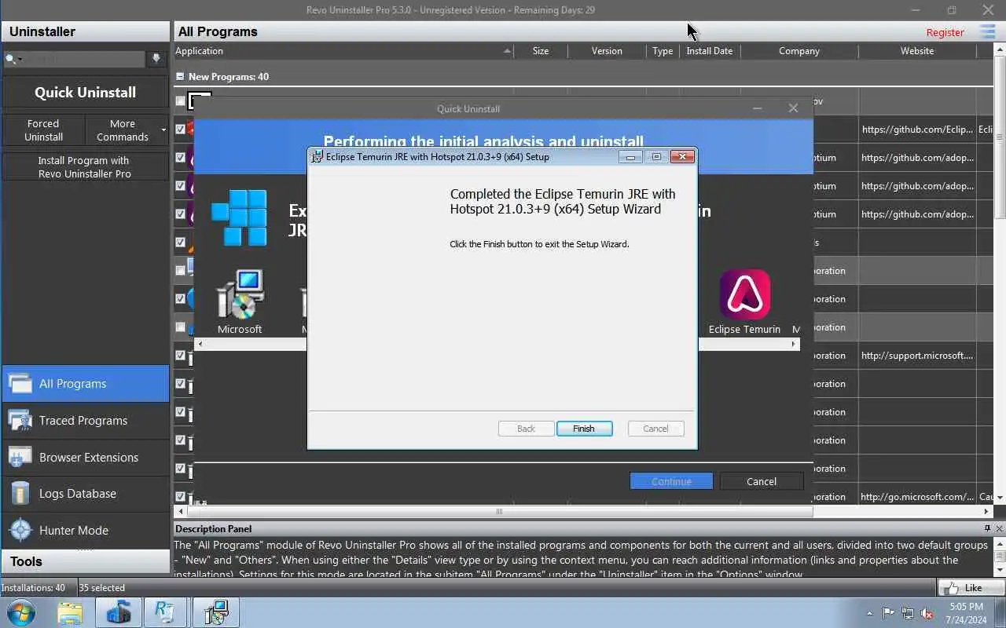
Task: Click the Hunter Mode crosshair icon
Action: tap(20, 530)
